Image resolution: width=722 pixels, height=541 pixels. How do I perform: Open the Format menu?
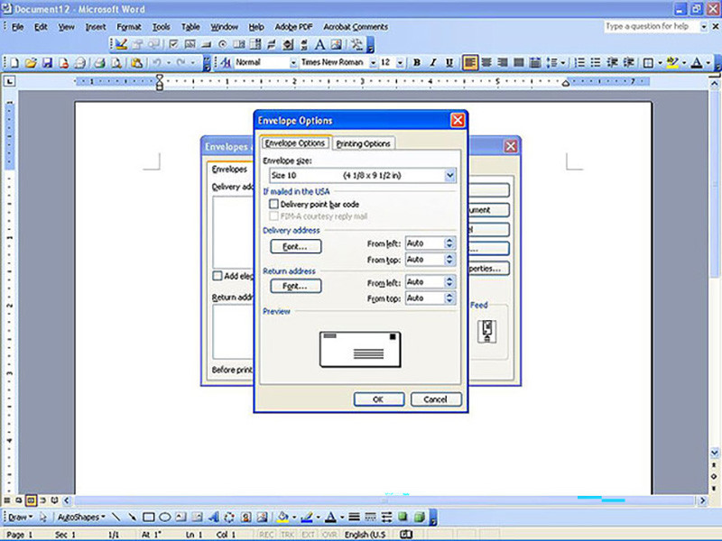pyautogui.click(x=129, y=27)
